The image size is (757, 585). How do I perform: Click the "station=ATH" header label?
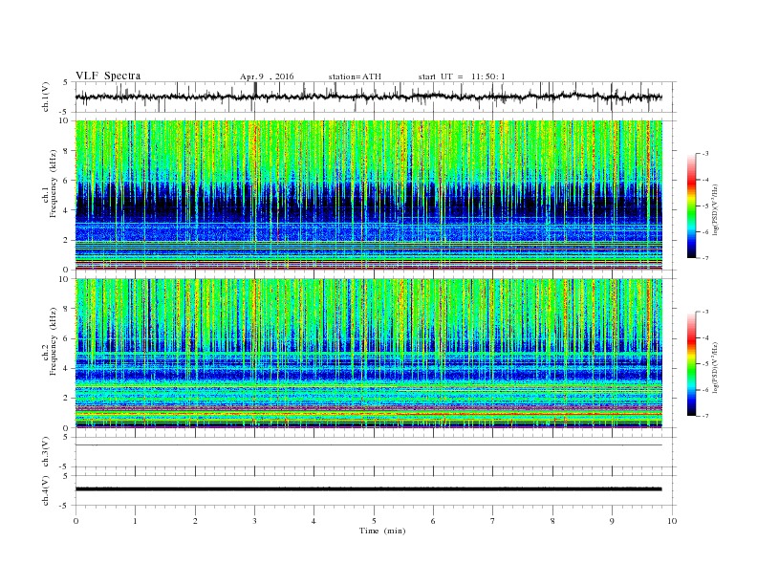click(x=355, y=76)
